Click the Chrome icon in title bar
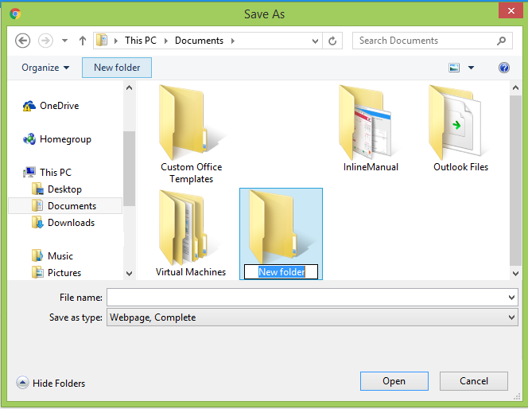528x409 pixels. (15, 14)
